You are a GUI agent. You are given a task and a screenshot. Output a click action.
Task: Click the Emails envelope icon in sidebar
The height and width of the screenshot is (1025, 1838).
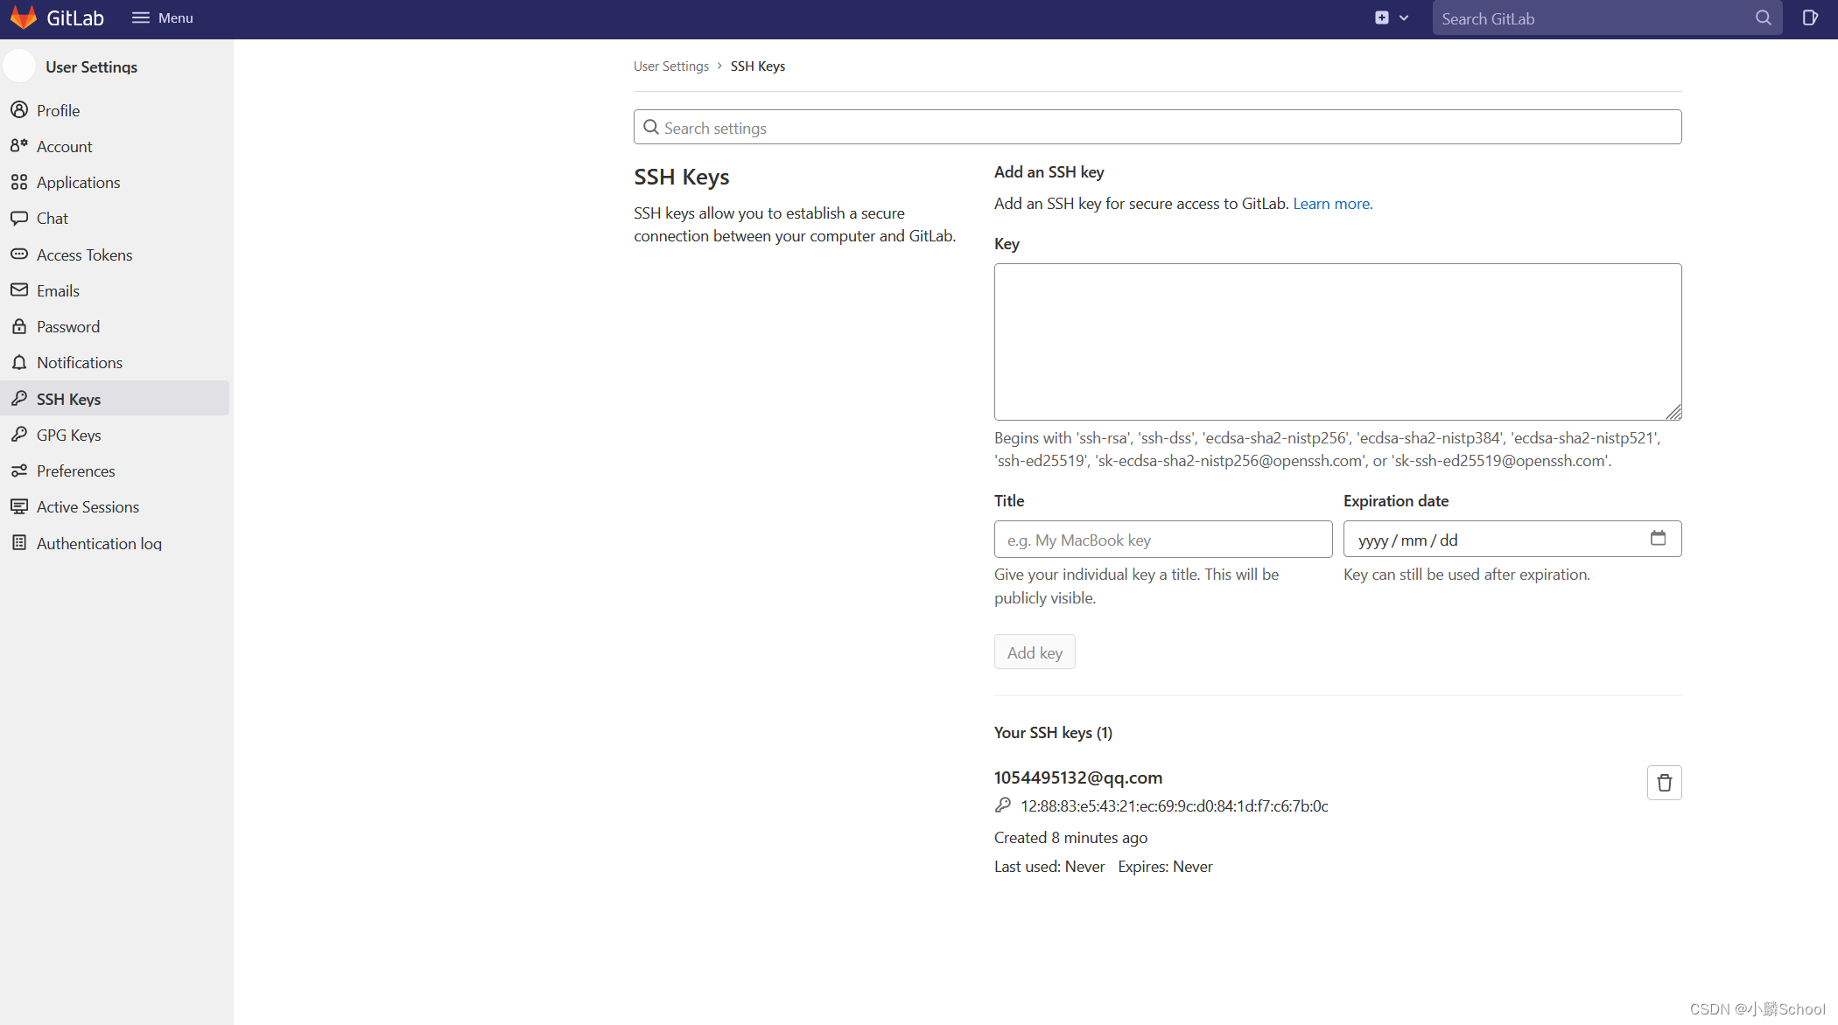point(19,290)
